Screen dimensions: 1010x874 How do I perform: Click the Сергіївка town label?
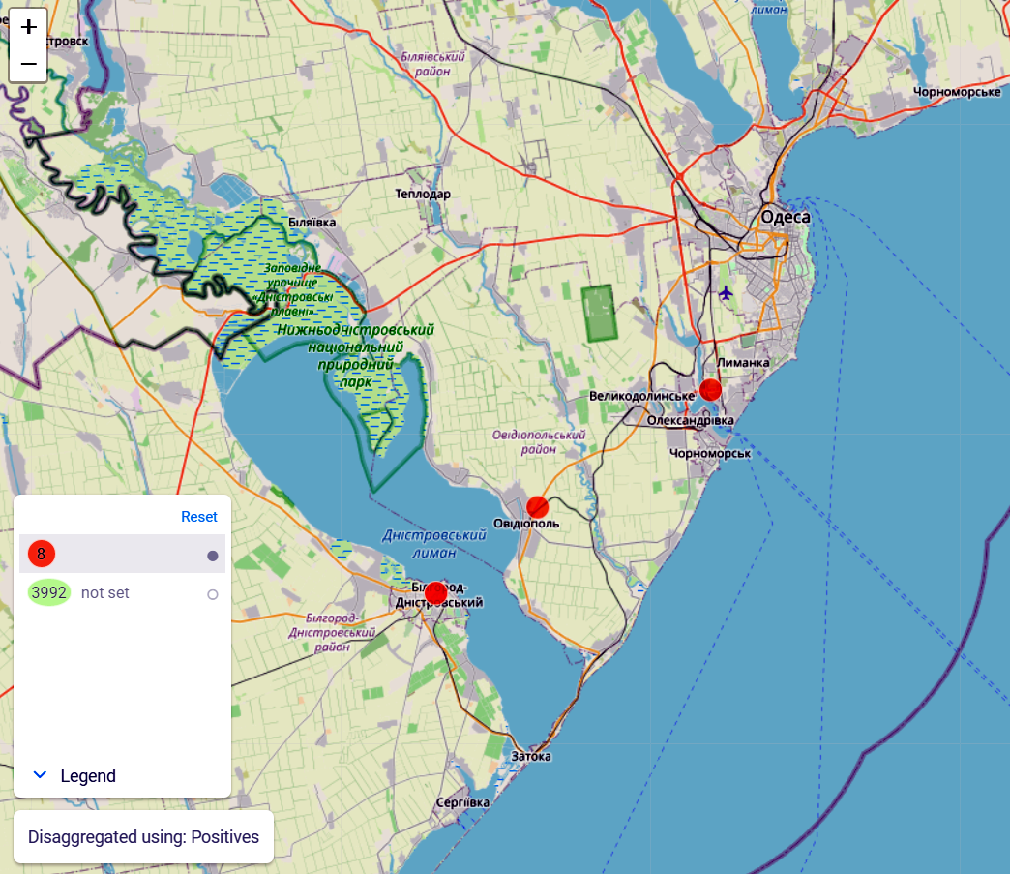462,802
